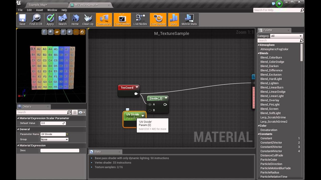Select Desaturation in the palette

269,130
